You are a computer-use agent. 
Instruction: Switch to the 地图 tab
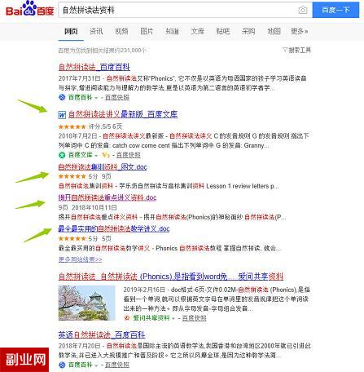[274, 31]
